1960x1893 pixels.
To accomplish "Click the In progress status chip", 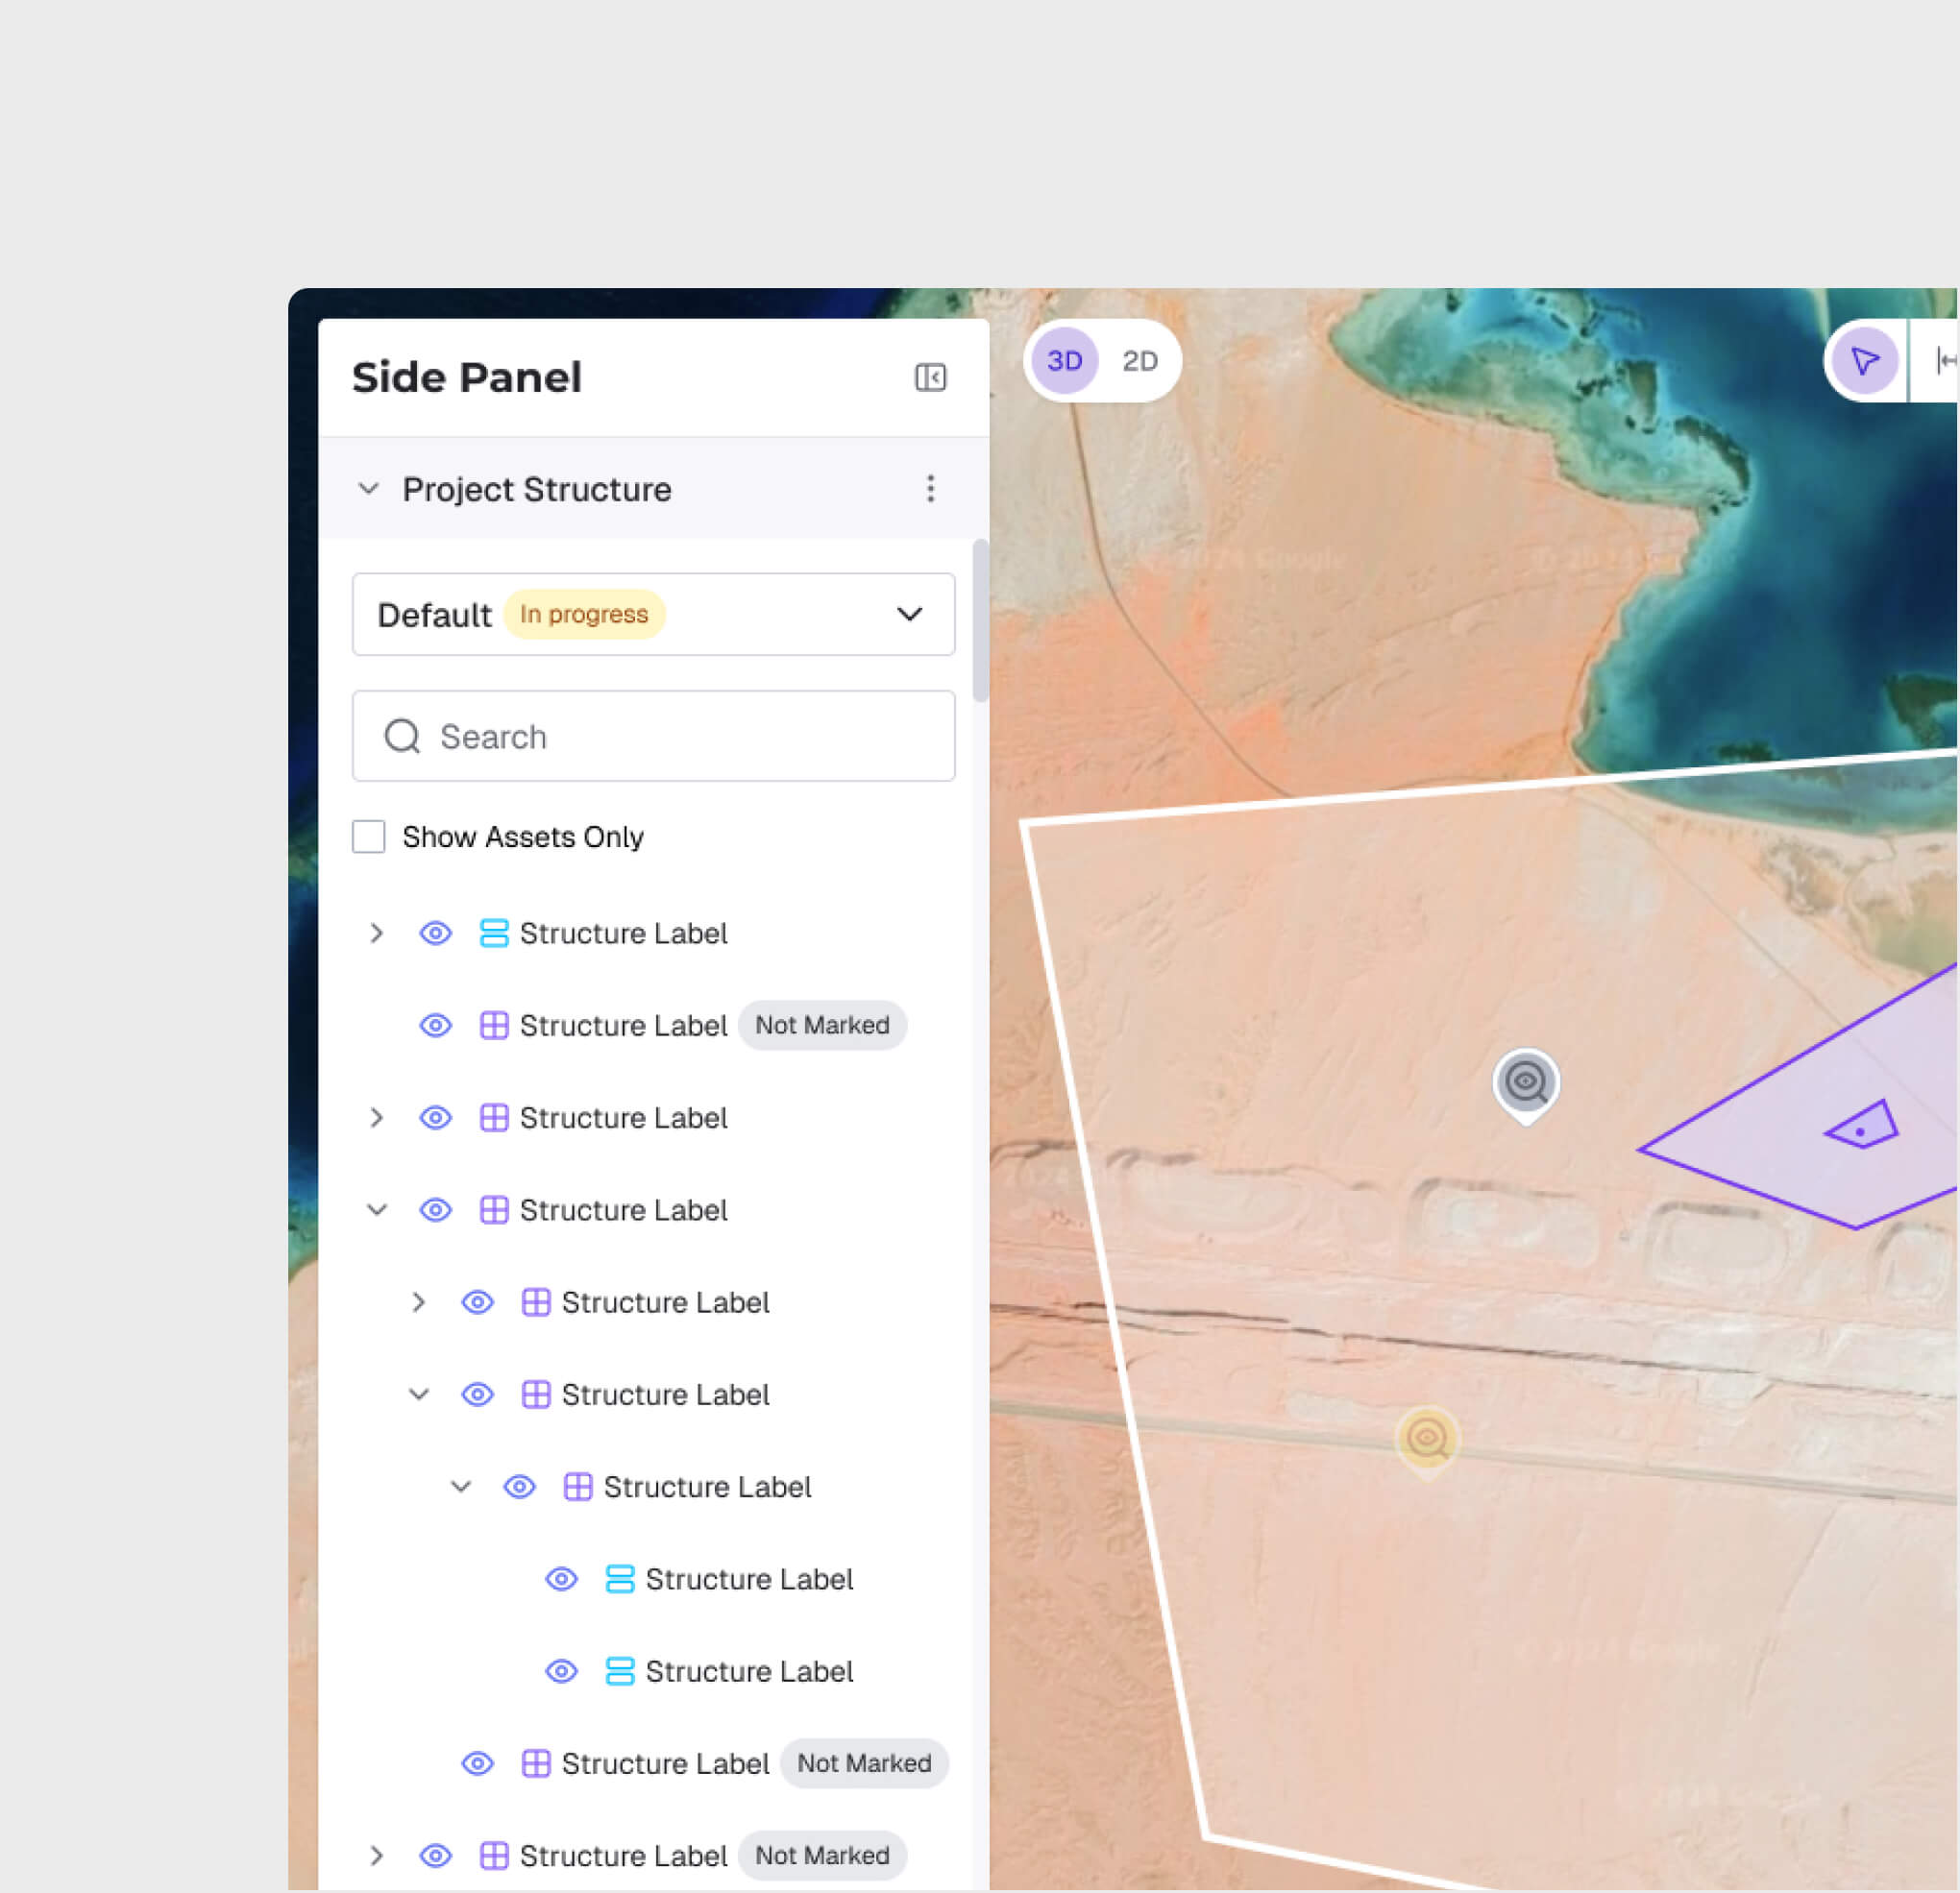I will (x=585, y=614).
